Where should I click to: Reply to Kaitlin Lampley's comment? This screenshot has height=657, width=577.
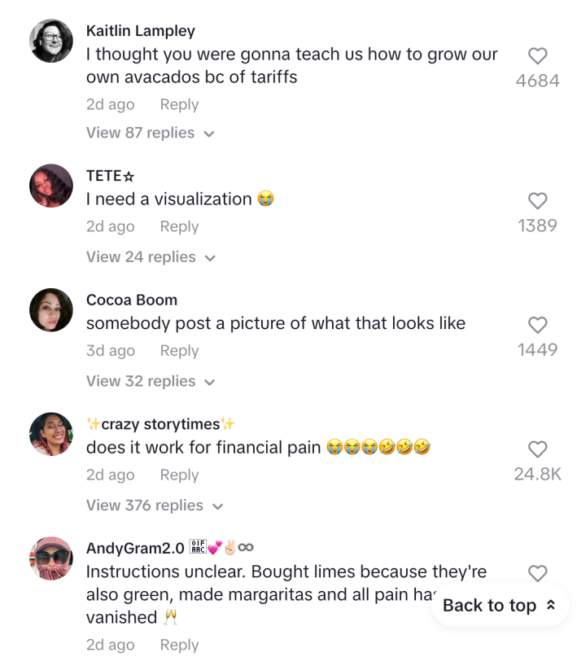point(178,104)
